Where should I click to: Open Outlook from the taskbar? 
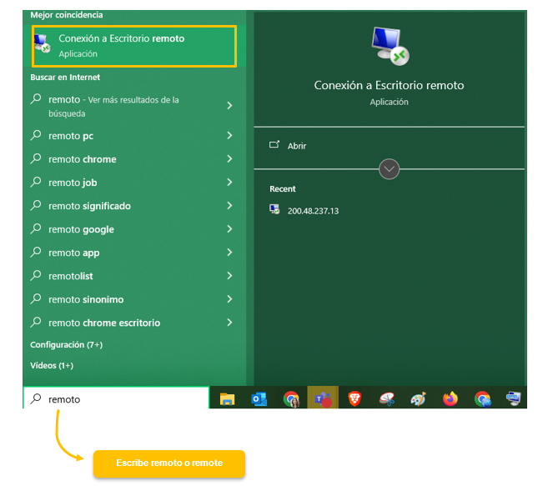(x=259, y=398)
